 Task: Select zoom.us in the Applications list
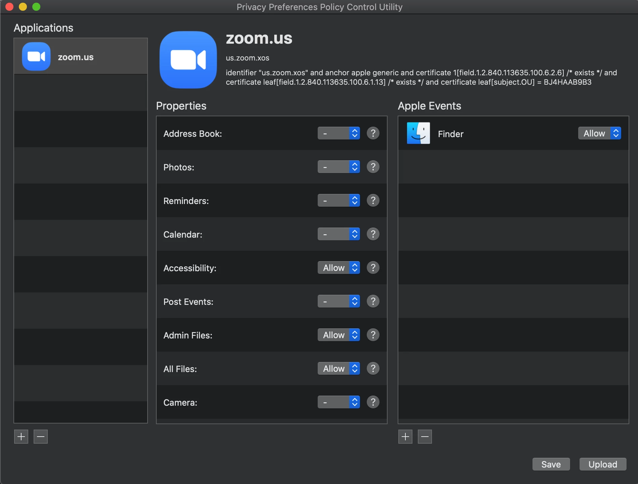[81, 56]
